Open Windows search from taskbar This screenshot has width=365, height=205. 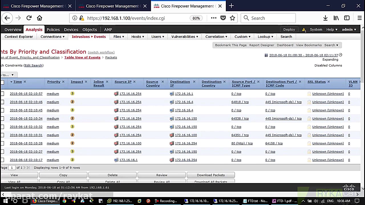[15, 201]
